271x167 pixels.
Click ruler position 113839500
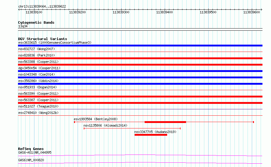point(208,12)
